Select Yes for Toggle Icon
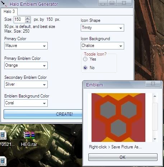Image resolution: width=164 pixels, height=167 pixels. 85,59
